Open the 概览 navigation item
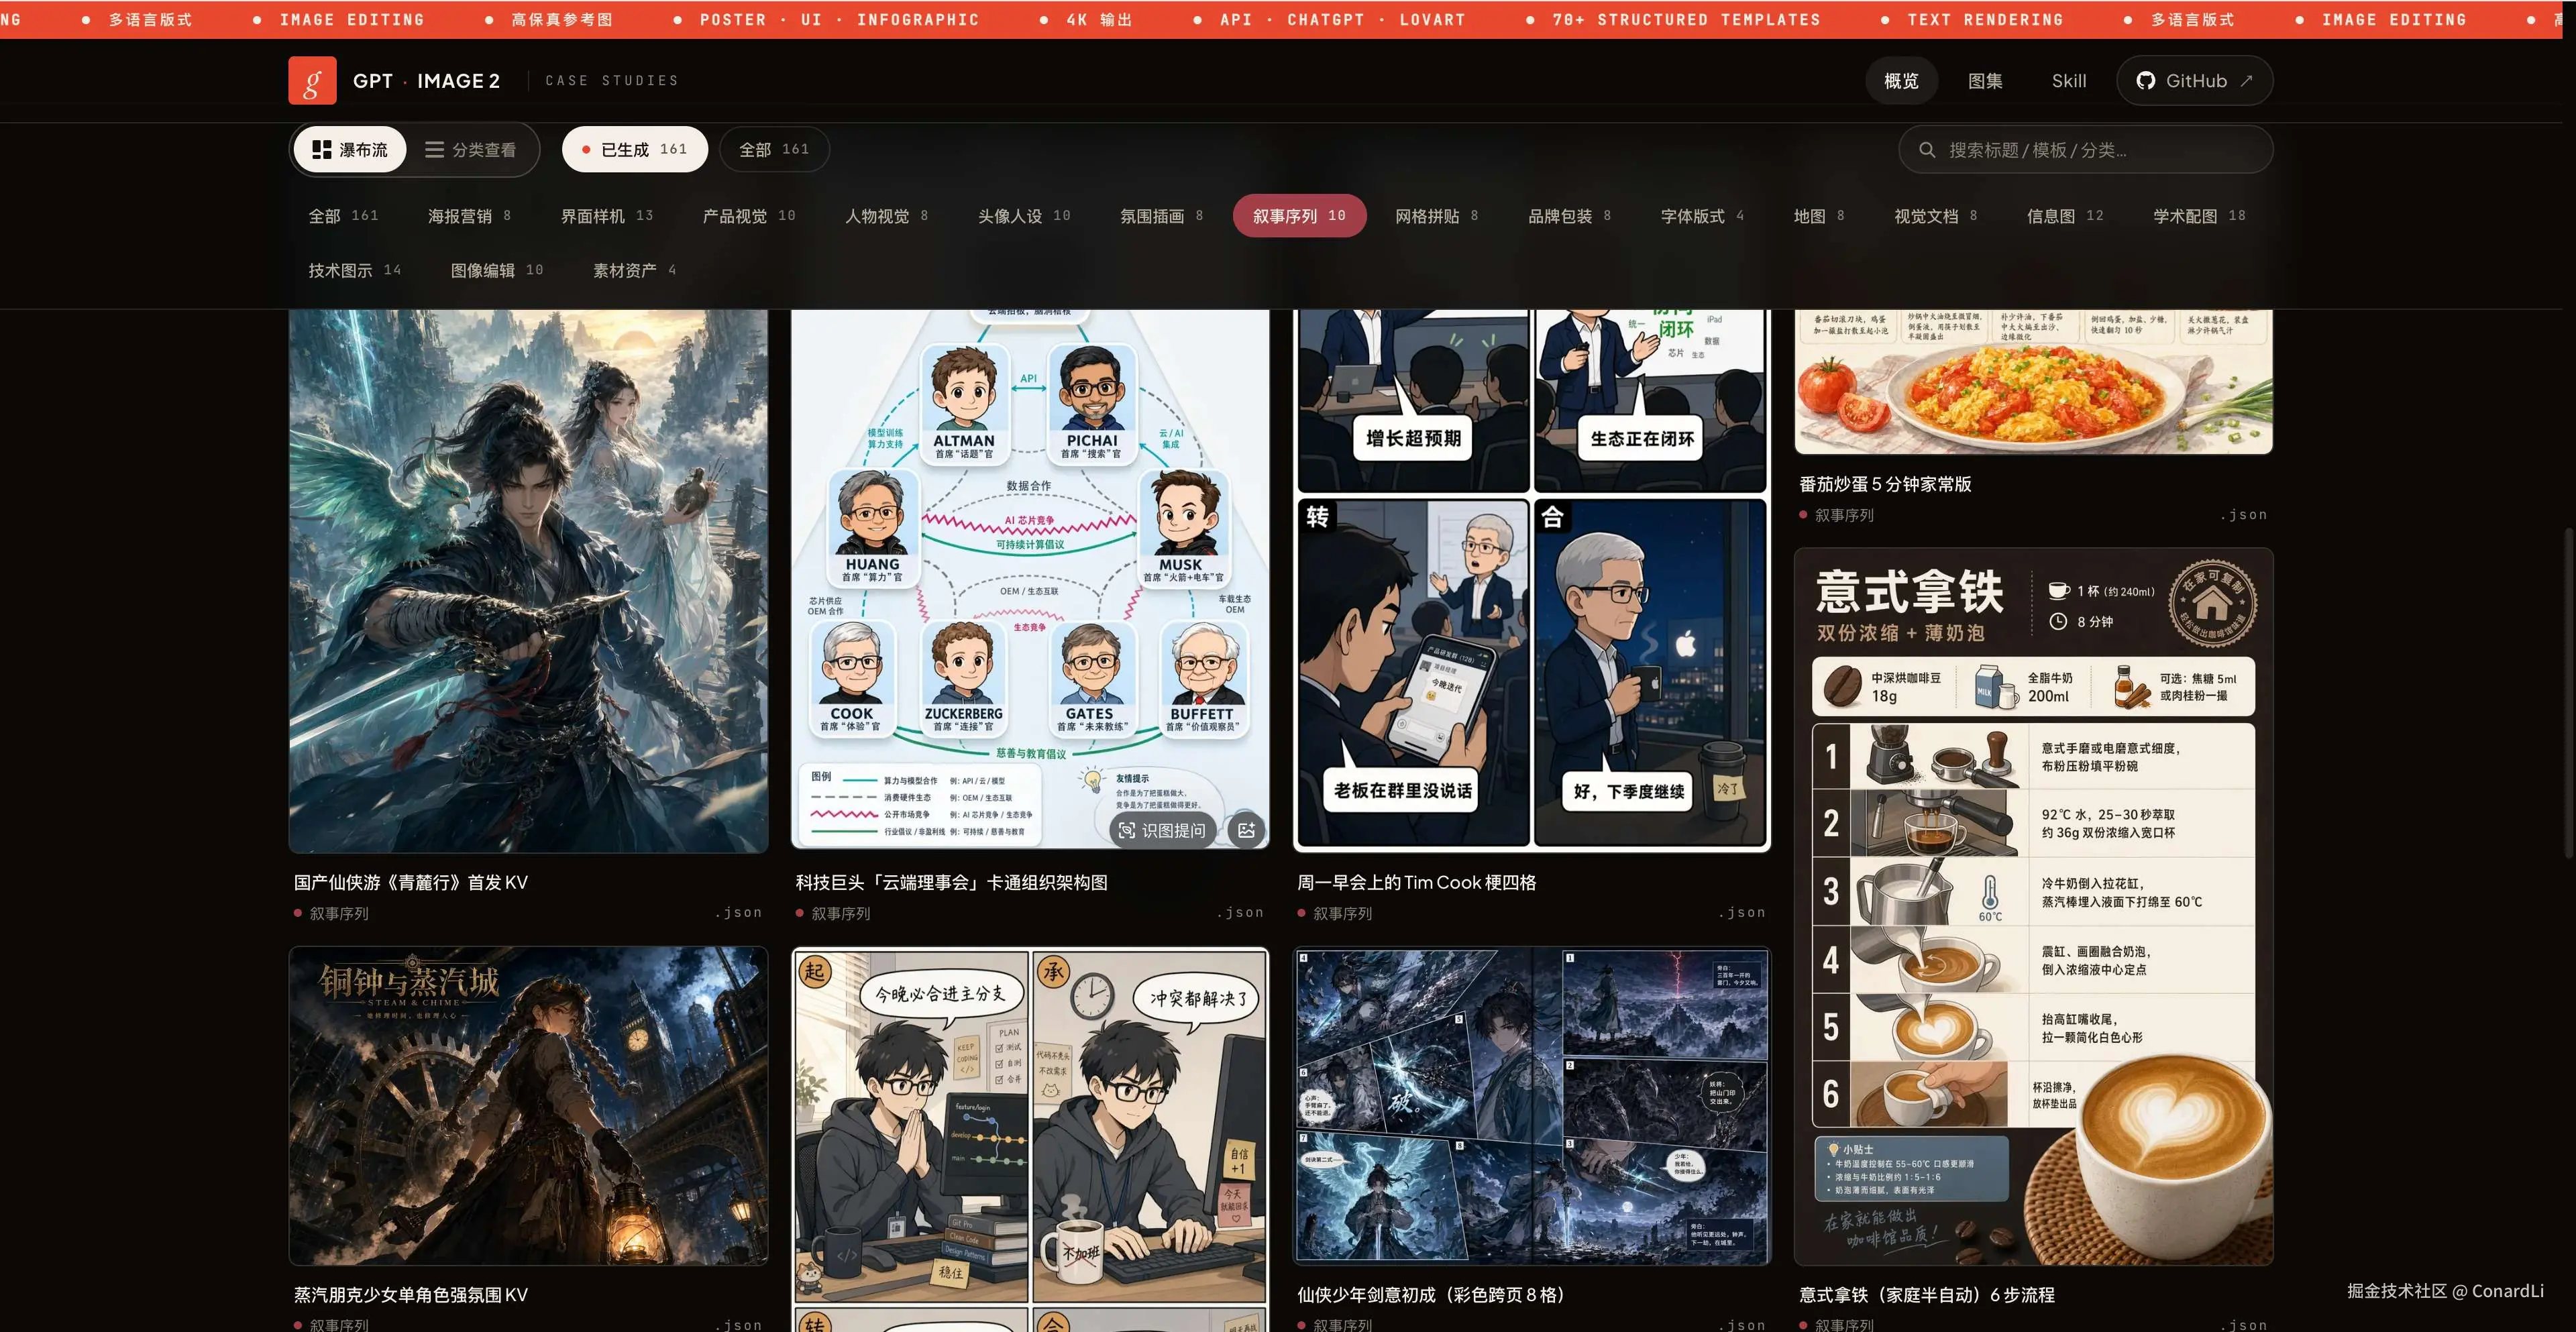 pos(1900,80)
